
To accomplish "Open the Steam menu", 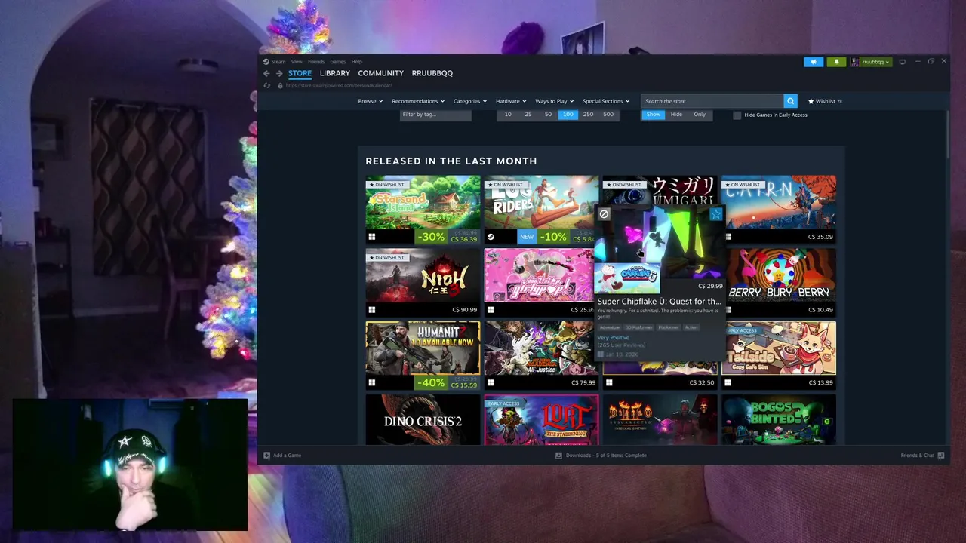I will pos(278,62).
